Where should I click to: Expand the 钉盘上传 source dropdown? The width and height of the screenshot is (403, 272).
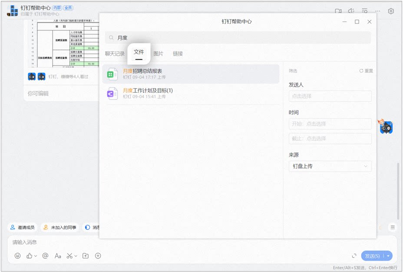point(330,166)
